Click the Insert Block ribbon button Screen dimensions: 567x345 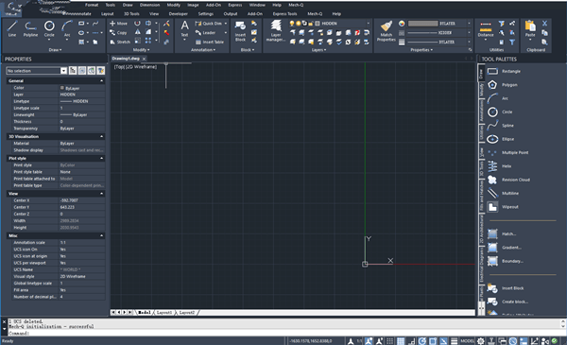pyautogui.click(x=240, y=31)
